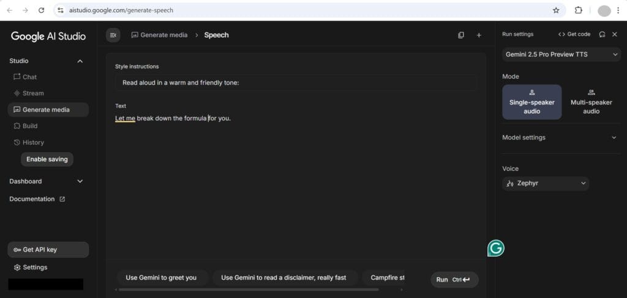Switch to Multi-speaker audio mode
This screenshot has height=298, width=627.
(591, 102)
